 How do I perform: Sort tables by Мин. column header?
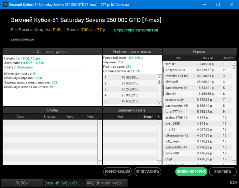[x=90, y=117]
